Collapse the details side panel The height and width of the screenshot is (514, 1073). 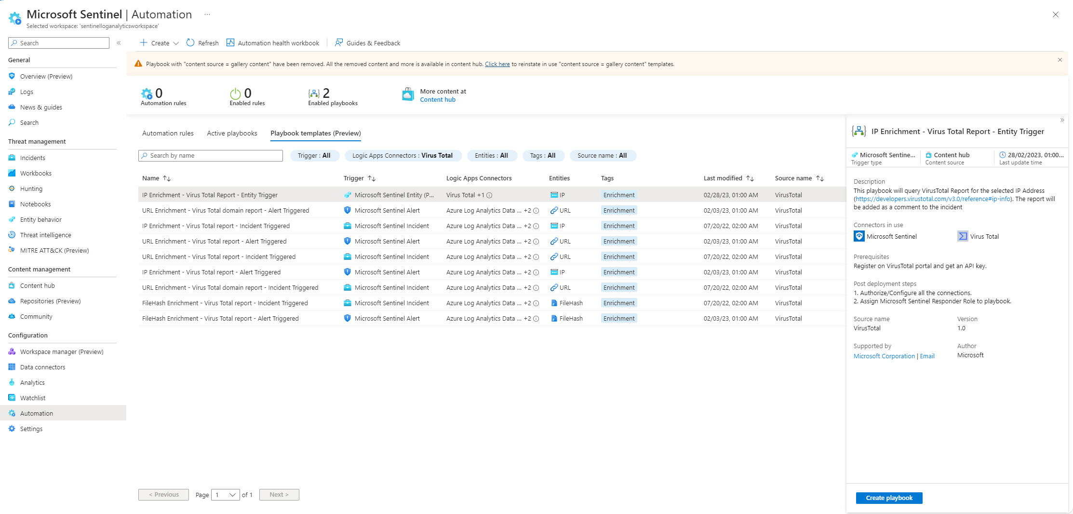1062,120
